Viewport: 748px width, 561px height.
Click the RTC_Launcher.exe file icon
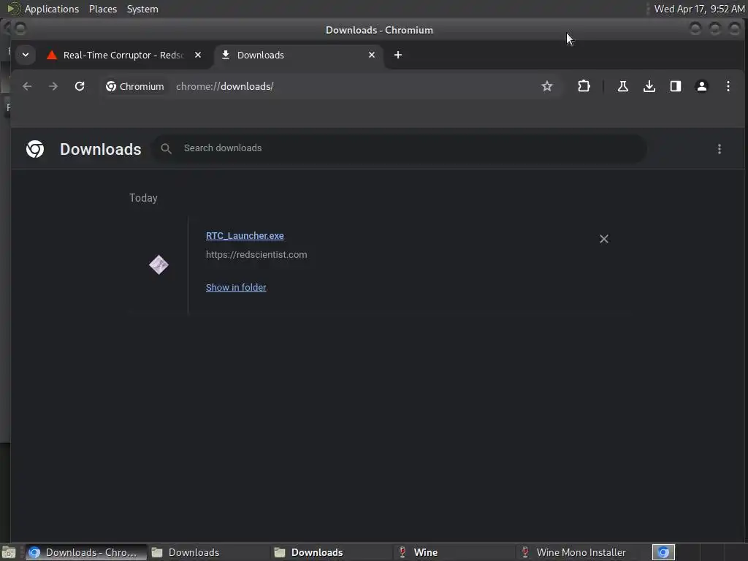click(159, 264)
